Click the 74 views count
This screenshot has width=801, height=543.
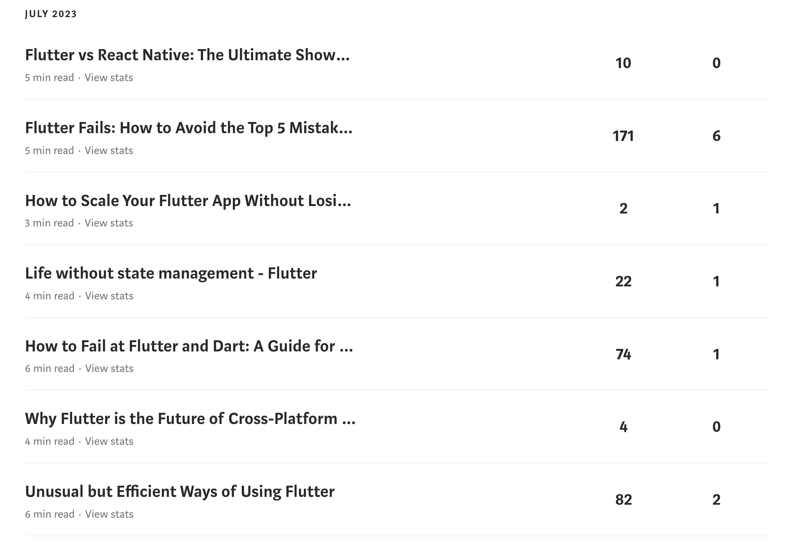tap(623, 354)
